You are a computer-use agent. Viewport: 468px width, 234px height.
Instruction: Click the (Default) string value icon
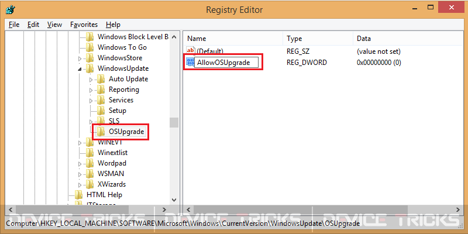[x=191, y=51]
